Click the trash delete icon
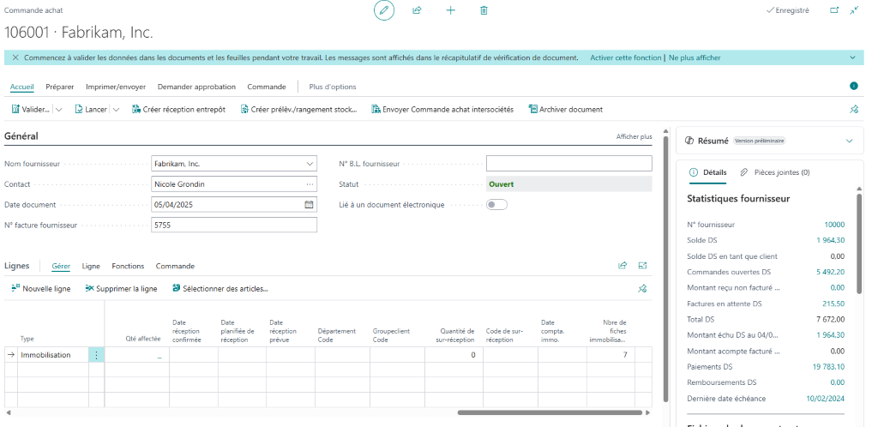 tap(484, 10)
